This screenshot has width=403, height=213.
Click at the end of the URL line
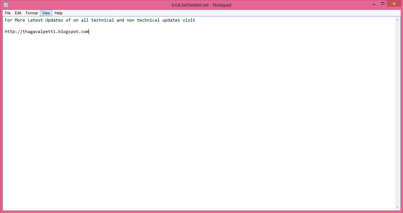click(89, 31)
